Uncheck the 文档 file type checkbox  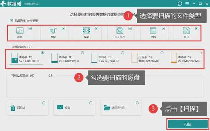(163, 28)
